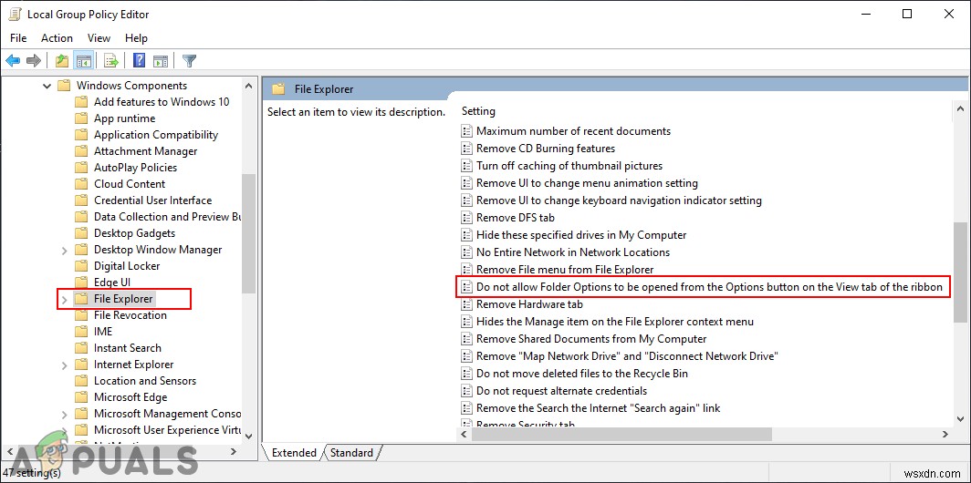Viewport: 971px width, 483px height.
Task: Click the policy icon for Remove CD Burning features
Action: click(x=467, y=149)
